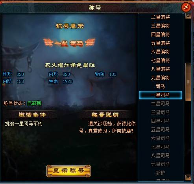Select 七星偏将 title
The image size is (194, 184).
pos(160,61)
